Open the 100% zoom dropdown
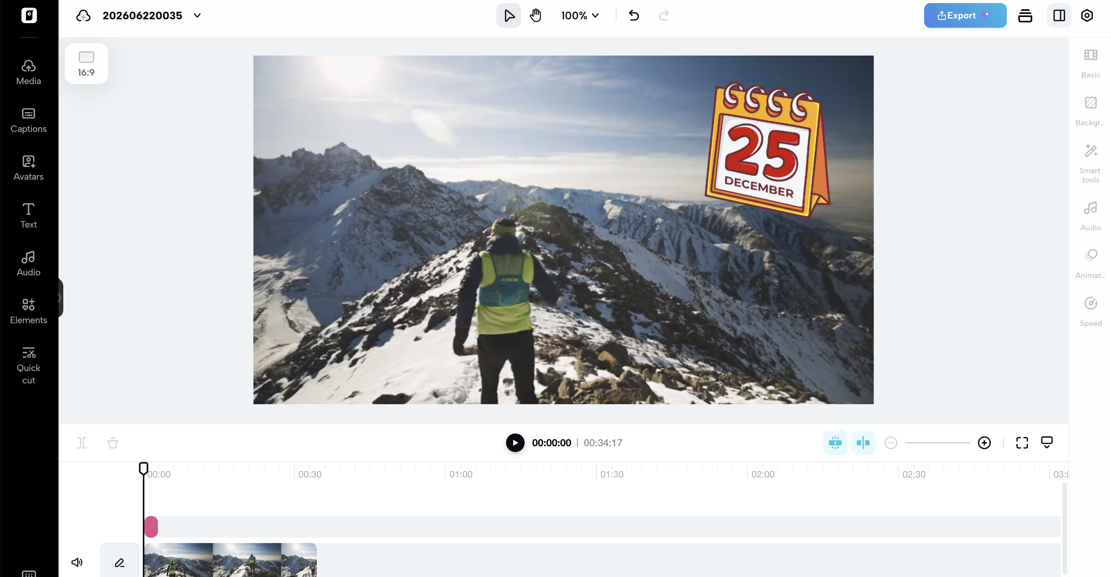The width and height of the screenshot is (1111, 577). (580, 15)
